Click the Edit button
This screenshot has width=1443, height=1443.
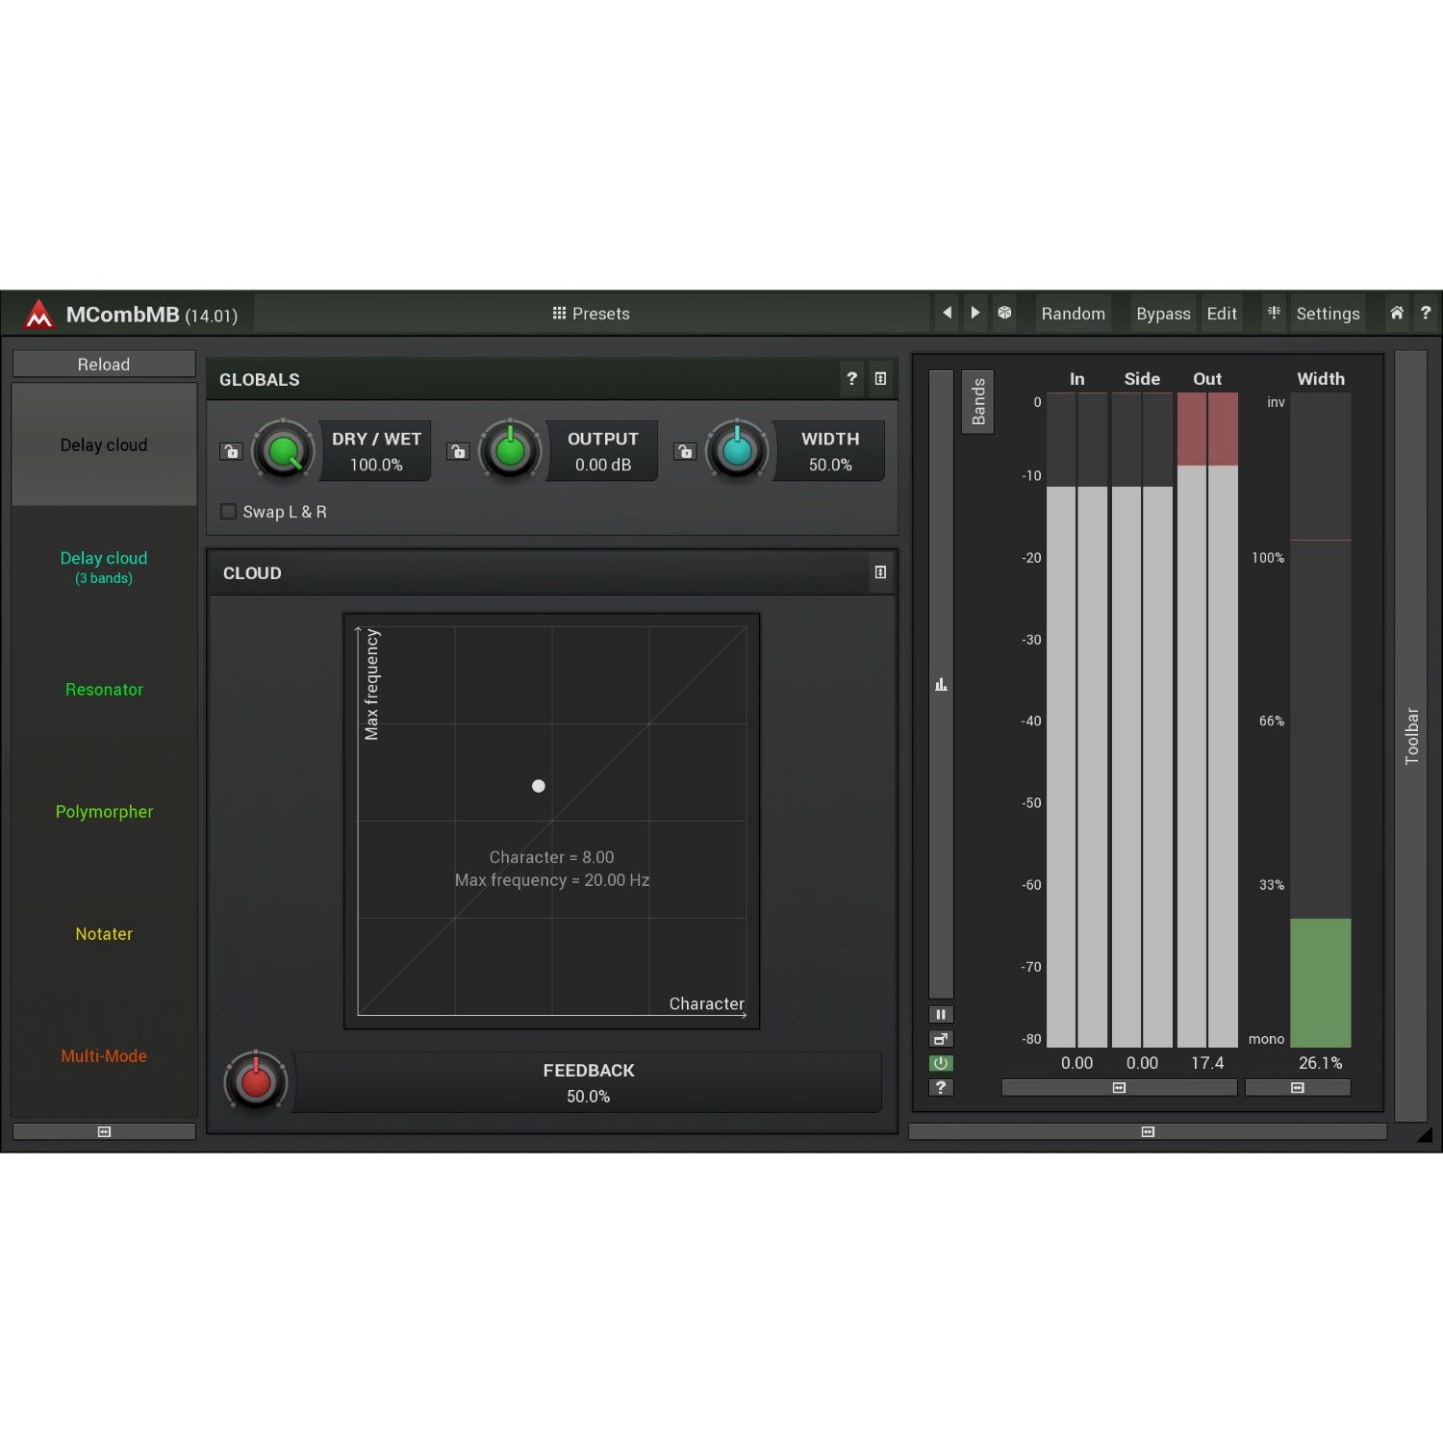(x=1222, y=314)
